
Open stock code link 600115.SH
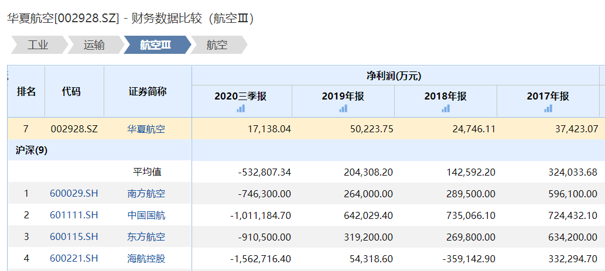pos(74,237)
